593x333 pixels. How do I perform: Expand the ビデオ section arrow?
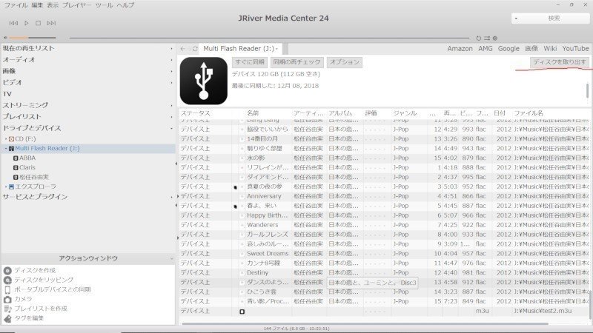(171, 83)
